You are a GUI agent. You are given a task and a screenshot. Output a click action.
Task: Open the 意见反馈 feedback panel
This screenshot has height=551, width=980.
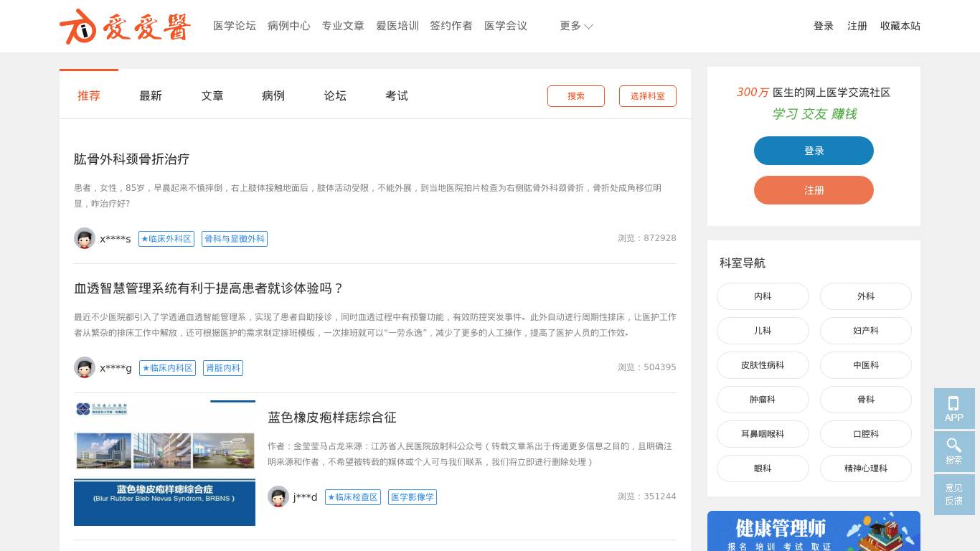click(x=953, y=494)
